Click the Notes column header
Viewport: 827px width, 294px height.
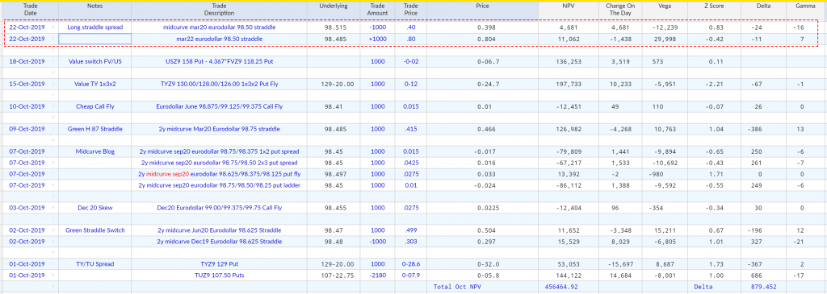pyautogui.click(x=95, y=10)
